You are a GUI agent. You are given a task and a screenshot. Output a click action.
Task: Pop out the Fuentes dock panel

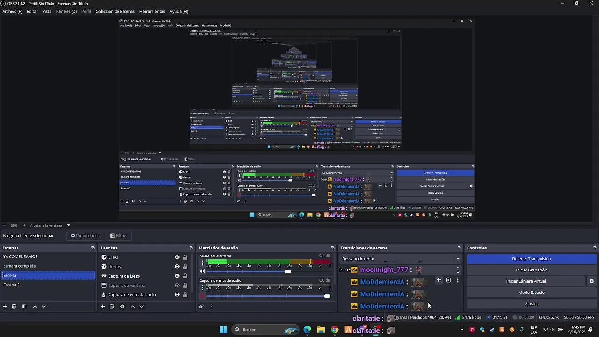pyautogui.click(x=191, y=248)
